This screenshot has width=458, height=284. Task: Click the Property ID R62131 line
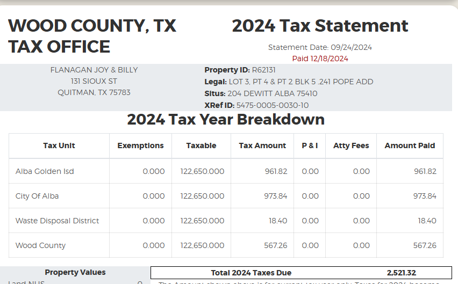pos(240,70)
